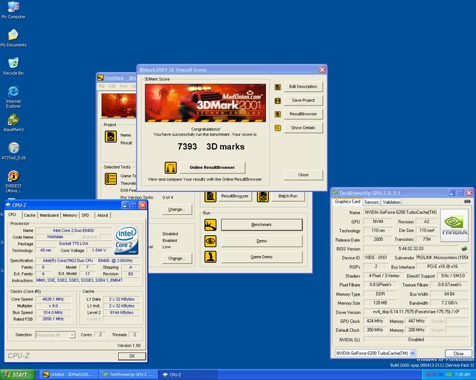Activate the CPU-Z taskbar button
Image resolution: width=476 pixels, height=380 pixels.
point(188,374)
